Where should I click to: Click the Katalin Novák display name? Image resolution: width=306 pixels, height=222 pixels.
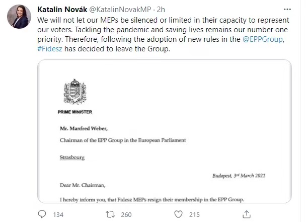pos(68,9)
